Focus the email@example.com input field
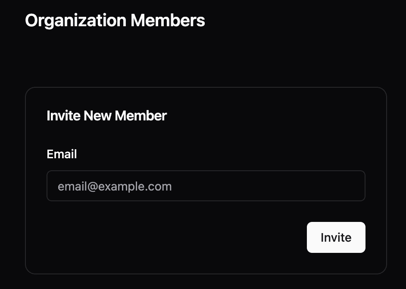The image size is (406, 289). pos(206,186)
